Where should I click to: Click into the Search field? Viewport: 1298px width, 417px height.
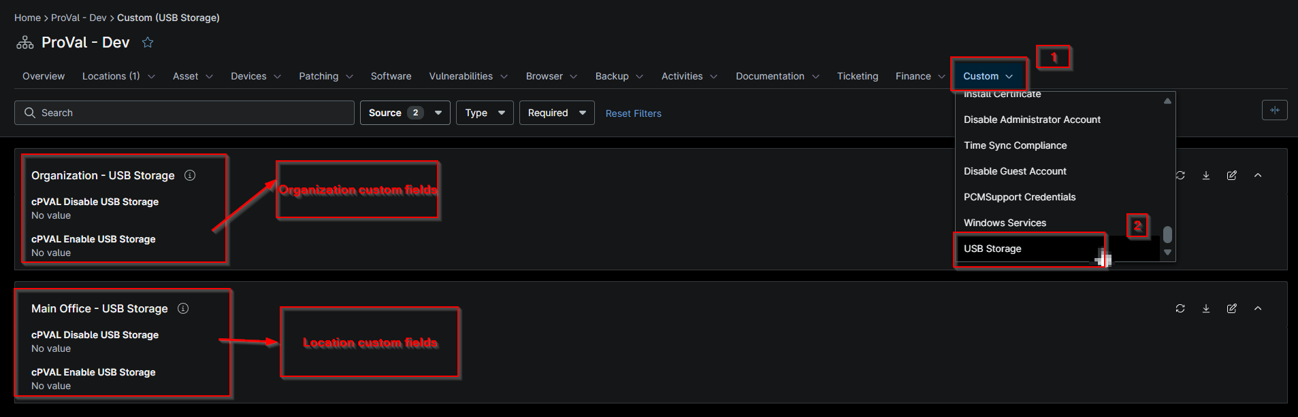pyautogui.click(x=184, y=113)
